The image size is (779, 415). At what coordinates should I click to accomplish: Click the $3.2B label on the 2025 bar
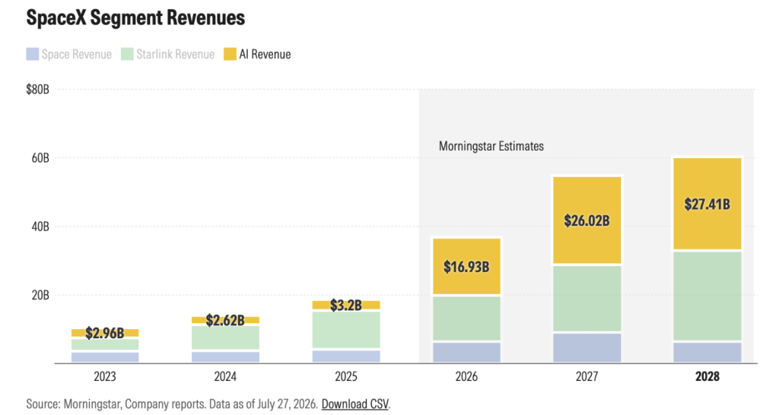click(x=346, y=305)
